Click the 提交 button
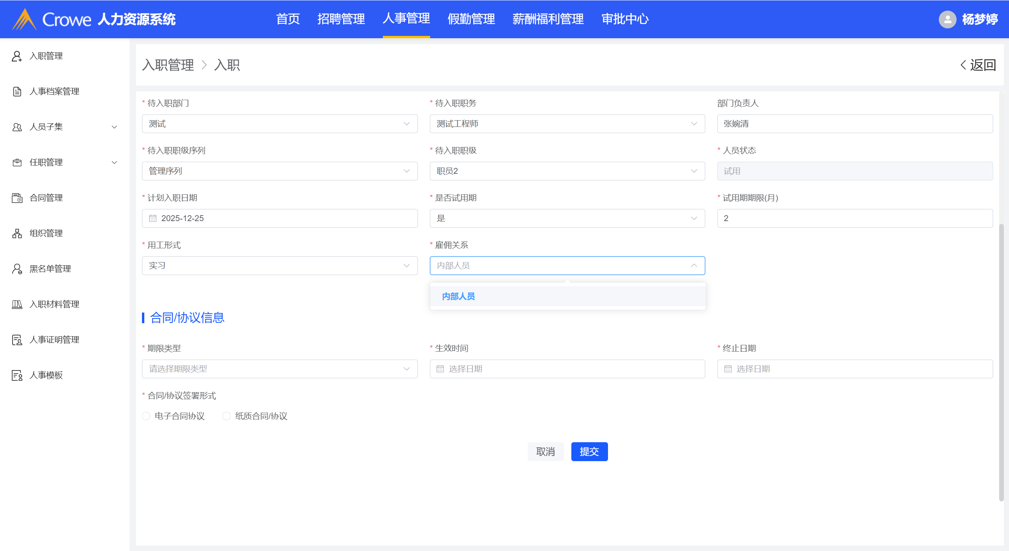The image size is (1009, 551). point(589,452)
